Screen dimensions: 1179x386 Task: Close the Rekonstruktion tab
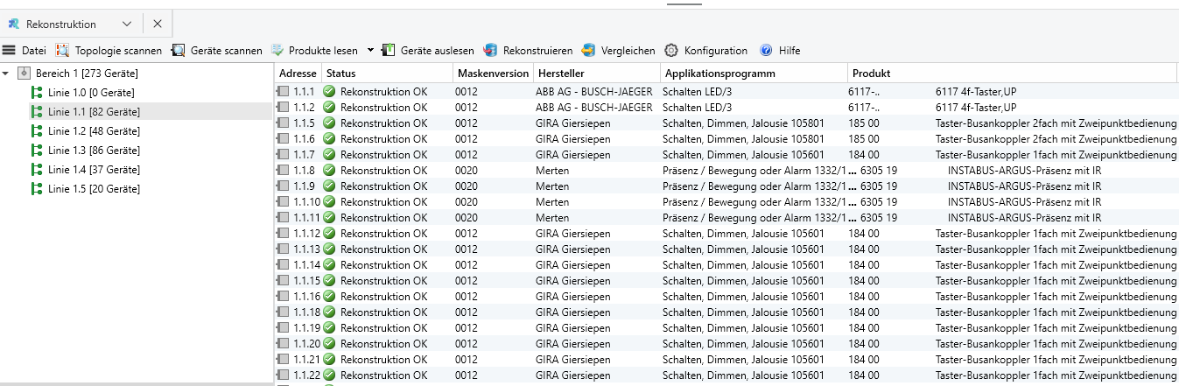[158, 25]
